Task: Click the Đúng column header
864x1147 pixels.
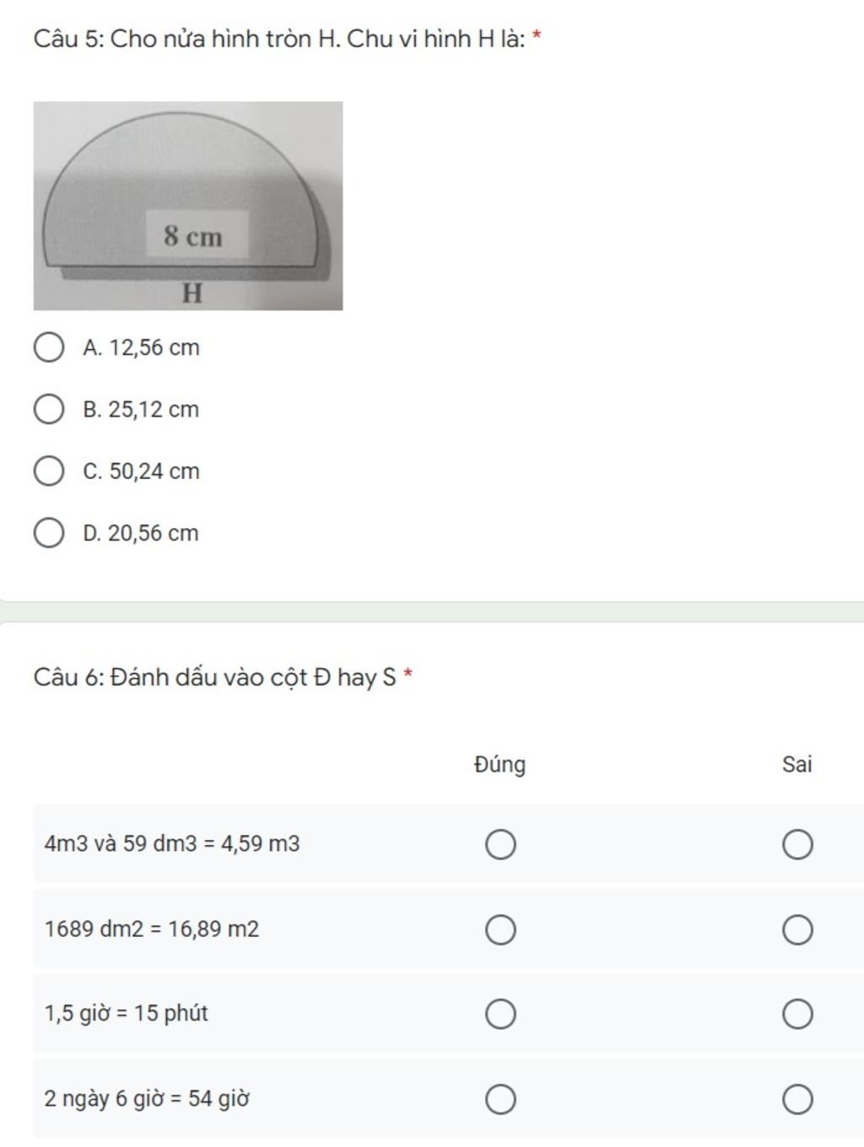Action: point(499,764)
